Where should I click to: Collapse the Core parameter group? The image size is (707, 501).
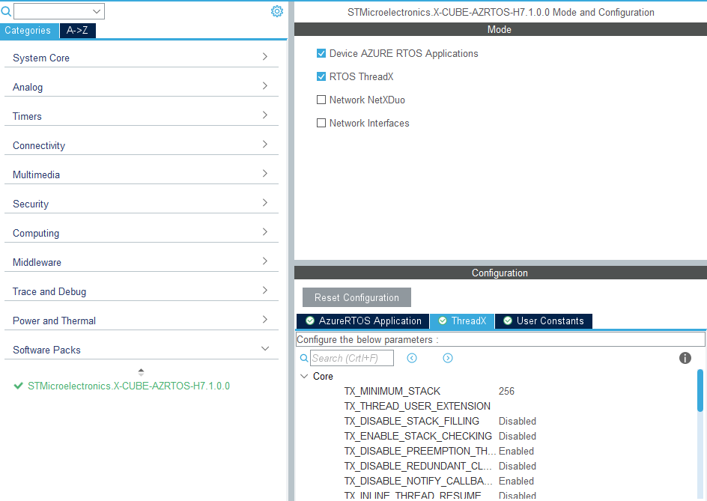click(x=304, y=376)
